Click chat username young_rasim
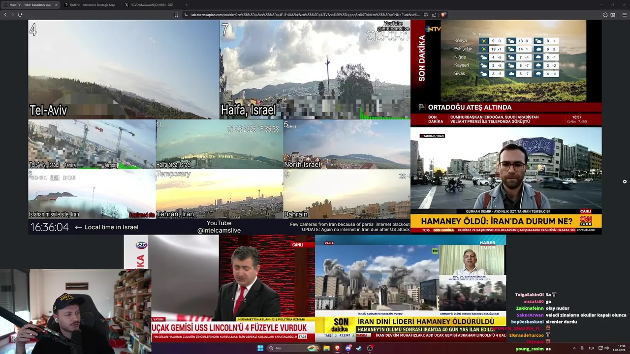The image size is (630, 354). [530, 349]
